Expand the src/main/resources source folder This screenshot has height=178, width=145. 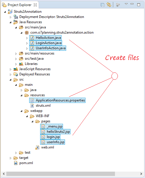pos(16,54)
